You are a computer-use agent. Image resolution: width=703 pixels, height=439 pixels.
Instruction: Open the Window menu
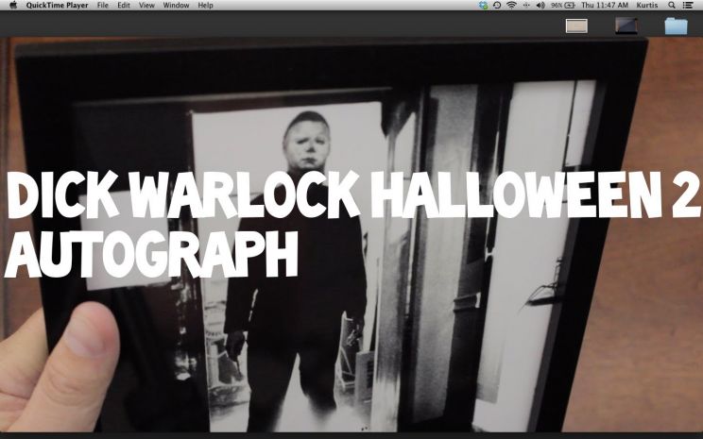(x=176, y=6)
